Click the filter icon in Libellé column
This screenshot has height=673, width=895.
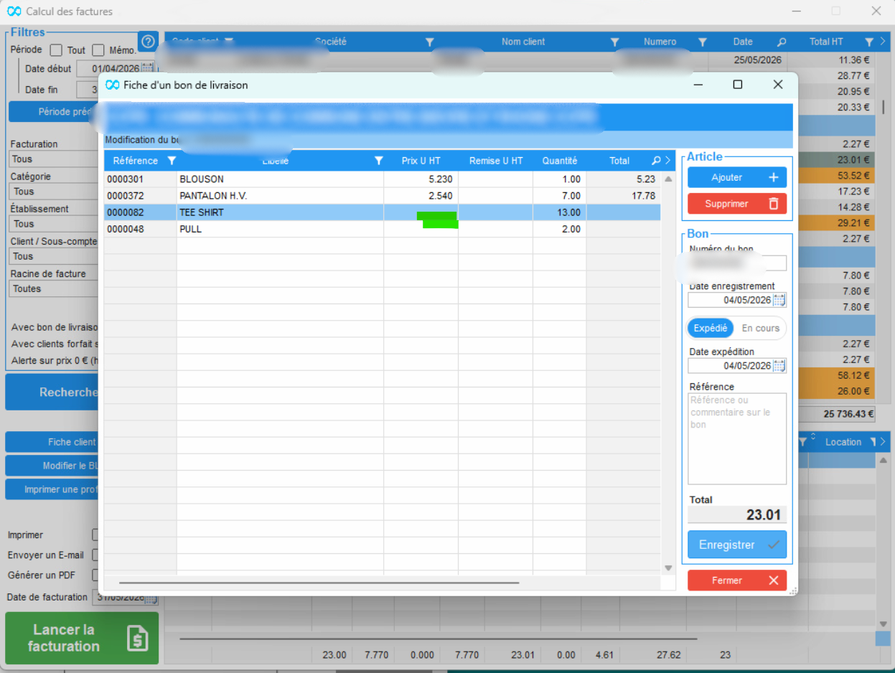378,161
